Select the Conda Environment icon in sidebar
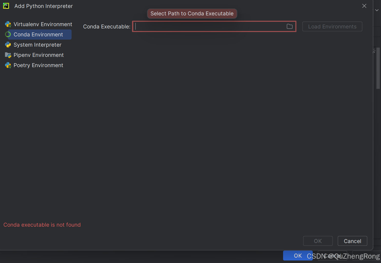The height and width of the screenshot is (263, 381). [x=7, y=34]
